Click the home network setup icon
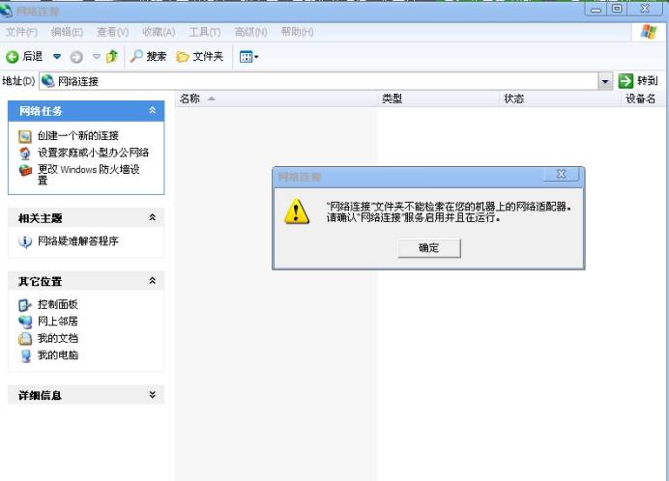Screen dimensions: 669x481 (x=25, y=153)
